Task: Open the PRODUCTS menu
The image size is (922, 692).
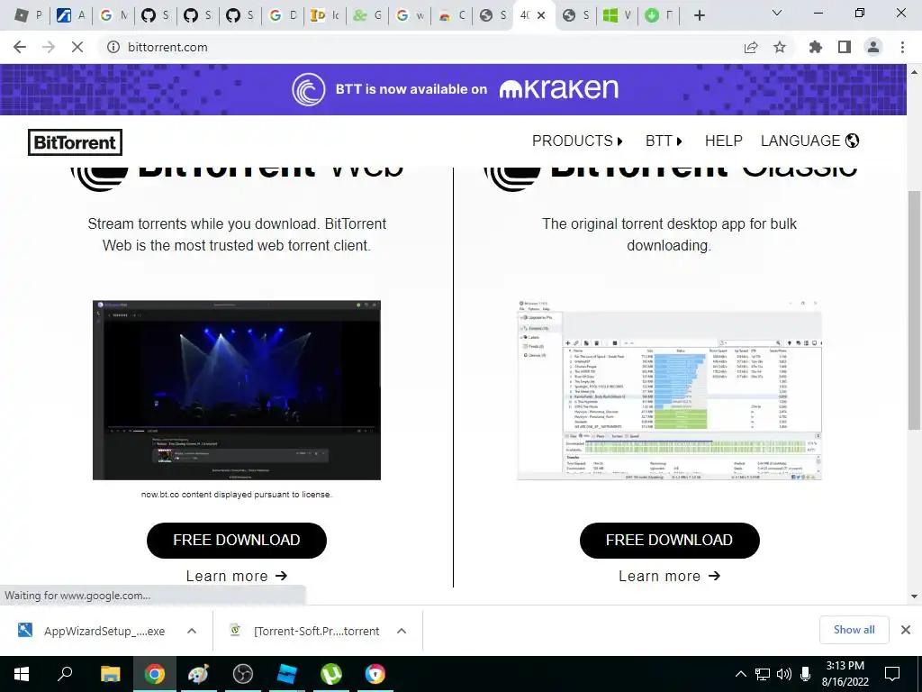Action: (x=577, y=141)
